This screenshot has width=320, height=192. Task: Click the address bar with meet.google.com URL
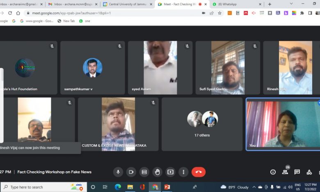[x=114, y=13]
